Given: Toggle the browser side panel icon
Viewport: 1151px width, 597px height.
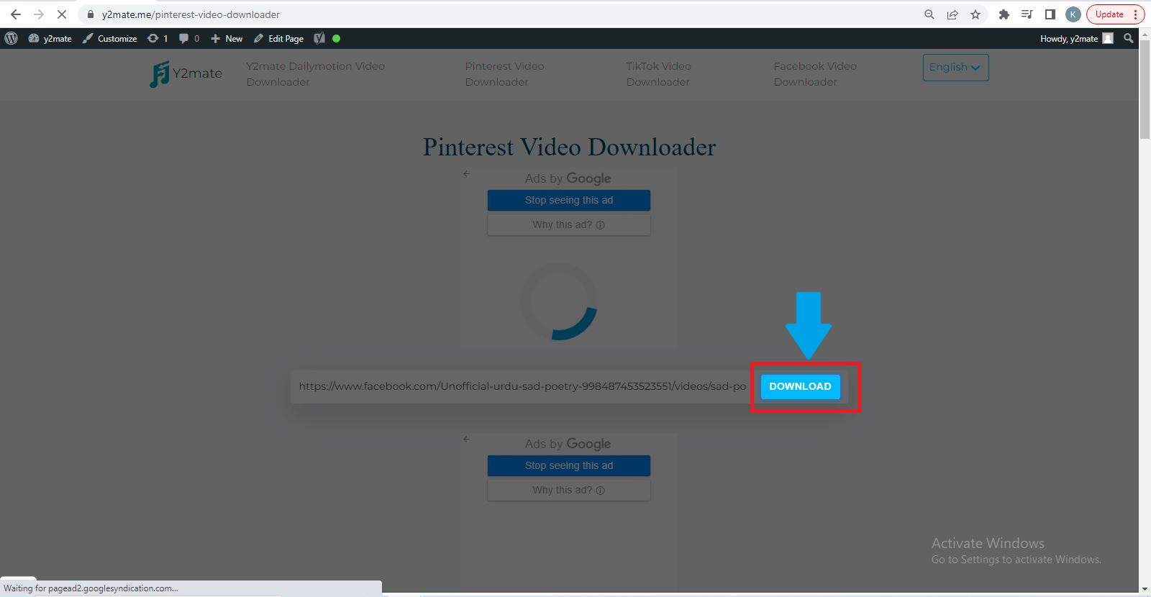Looking at the screenshot, I should tap(1050, 14).
